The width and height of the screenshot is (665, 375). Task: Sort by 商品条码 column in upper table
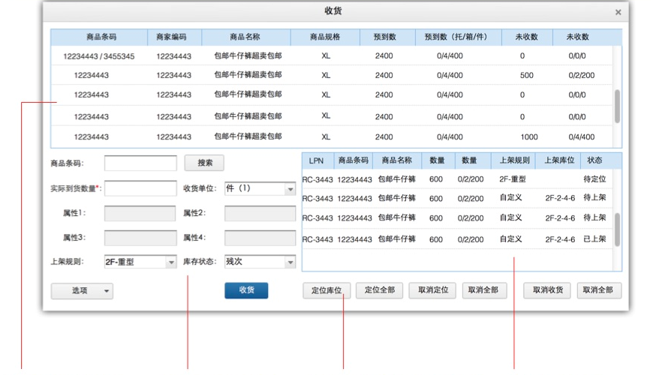(101, 37)
